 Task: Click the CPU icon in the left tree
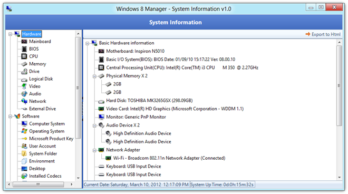click(24, 56)
